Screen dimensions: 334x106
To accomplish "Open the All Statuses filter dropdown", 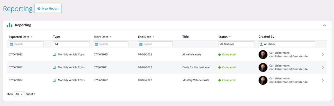I will (236, 44).
